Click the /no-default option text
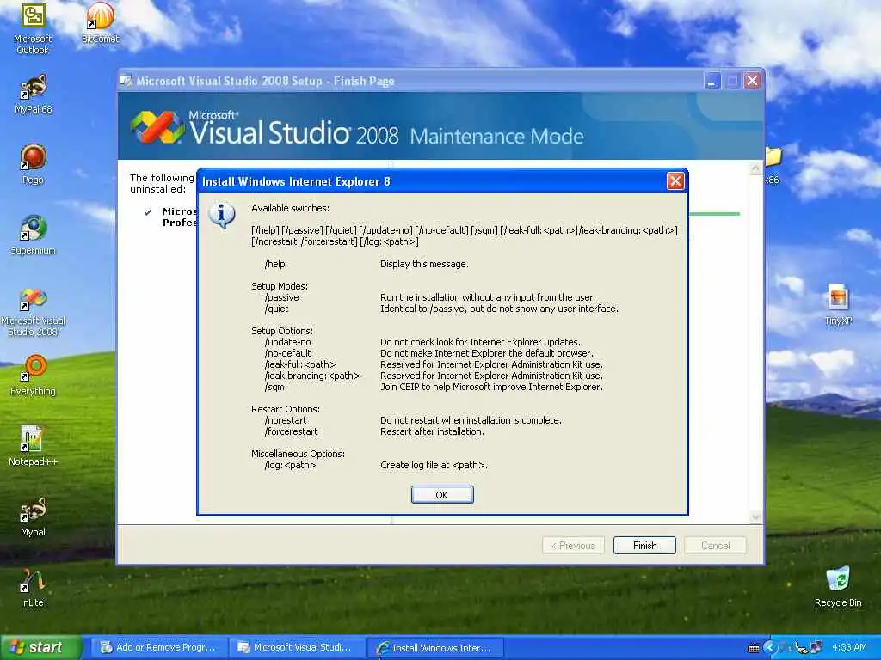Image resolution: width=881 pixels, height=660 pixels. (x=287, y=353)
